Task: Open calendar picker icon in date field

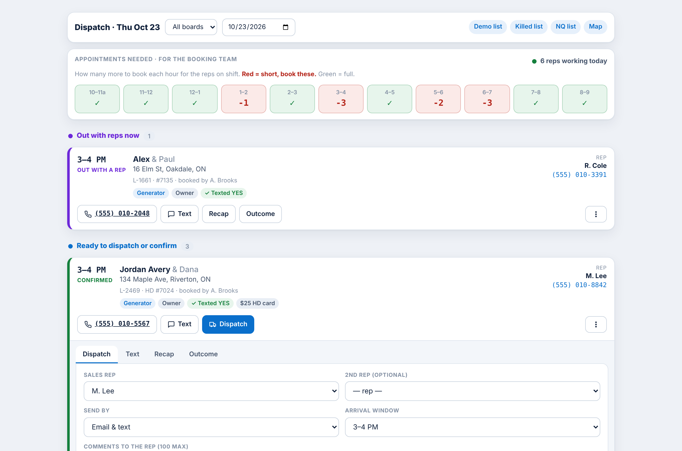Action: point(285,27)
